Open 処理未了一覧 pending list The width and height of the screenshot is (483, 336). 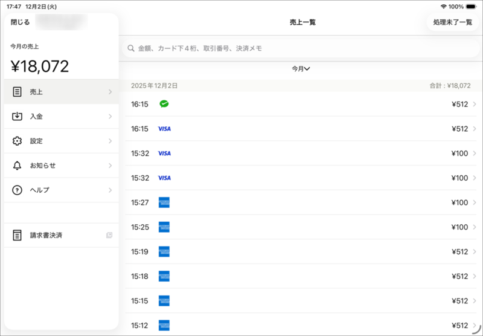(x=452, y=22)
